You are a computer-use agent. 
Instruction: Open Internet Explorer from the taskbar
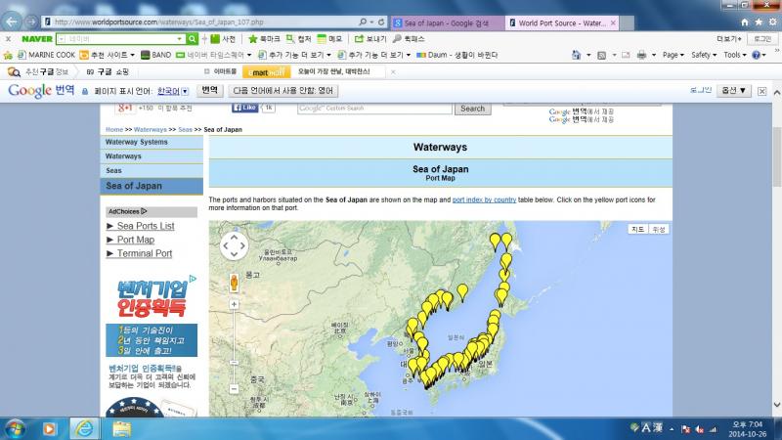click(x=84, y=428)
